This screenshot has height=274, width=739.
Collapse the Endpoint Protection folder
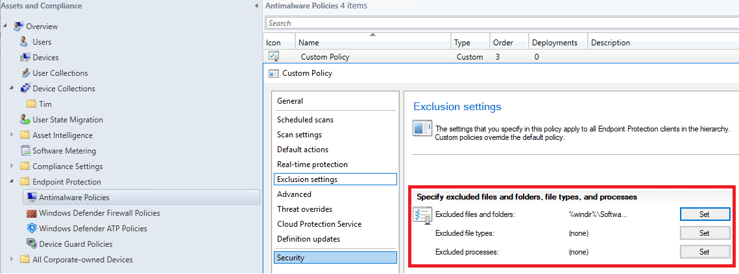point(12,182)
